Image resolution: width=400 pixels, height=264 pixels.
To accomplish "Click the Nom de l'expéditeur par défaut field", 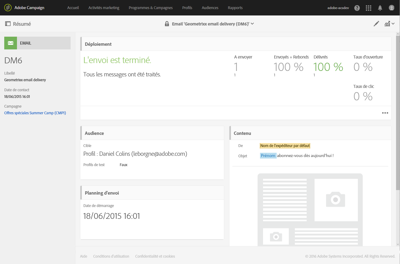I will pyautogui.click(x=285, y=146).
